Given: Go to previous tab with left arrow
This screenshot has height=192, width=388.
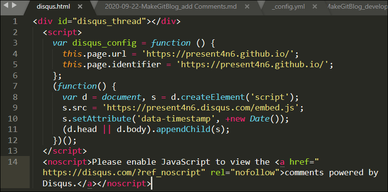Looking at the screenshot, I should tap(6, 5).
